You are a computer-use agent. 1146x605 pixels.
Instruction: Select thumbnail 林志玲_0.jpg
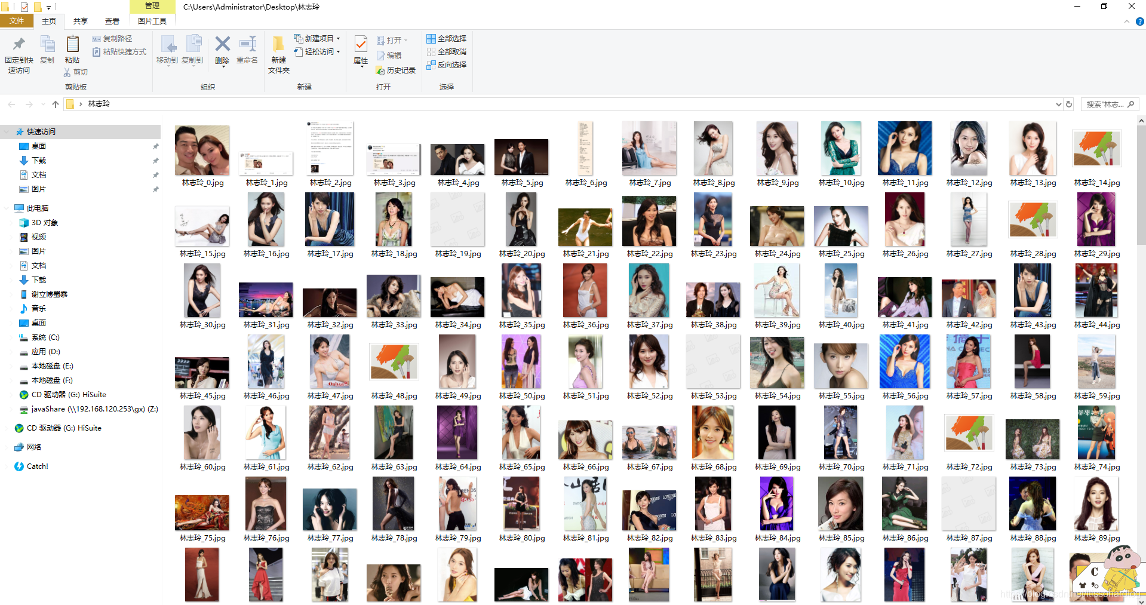[x=202, y=150]
